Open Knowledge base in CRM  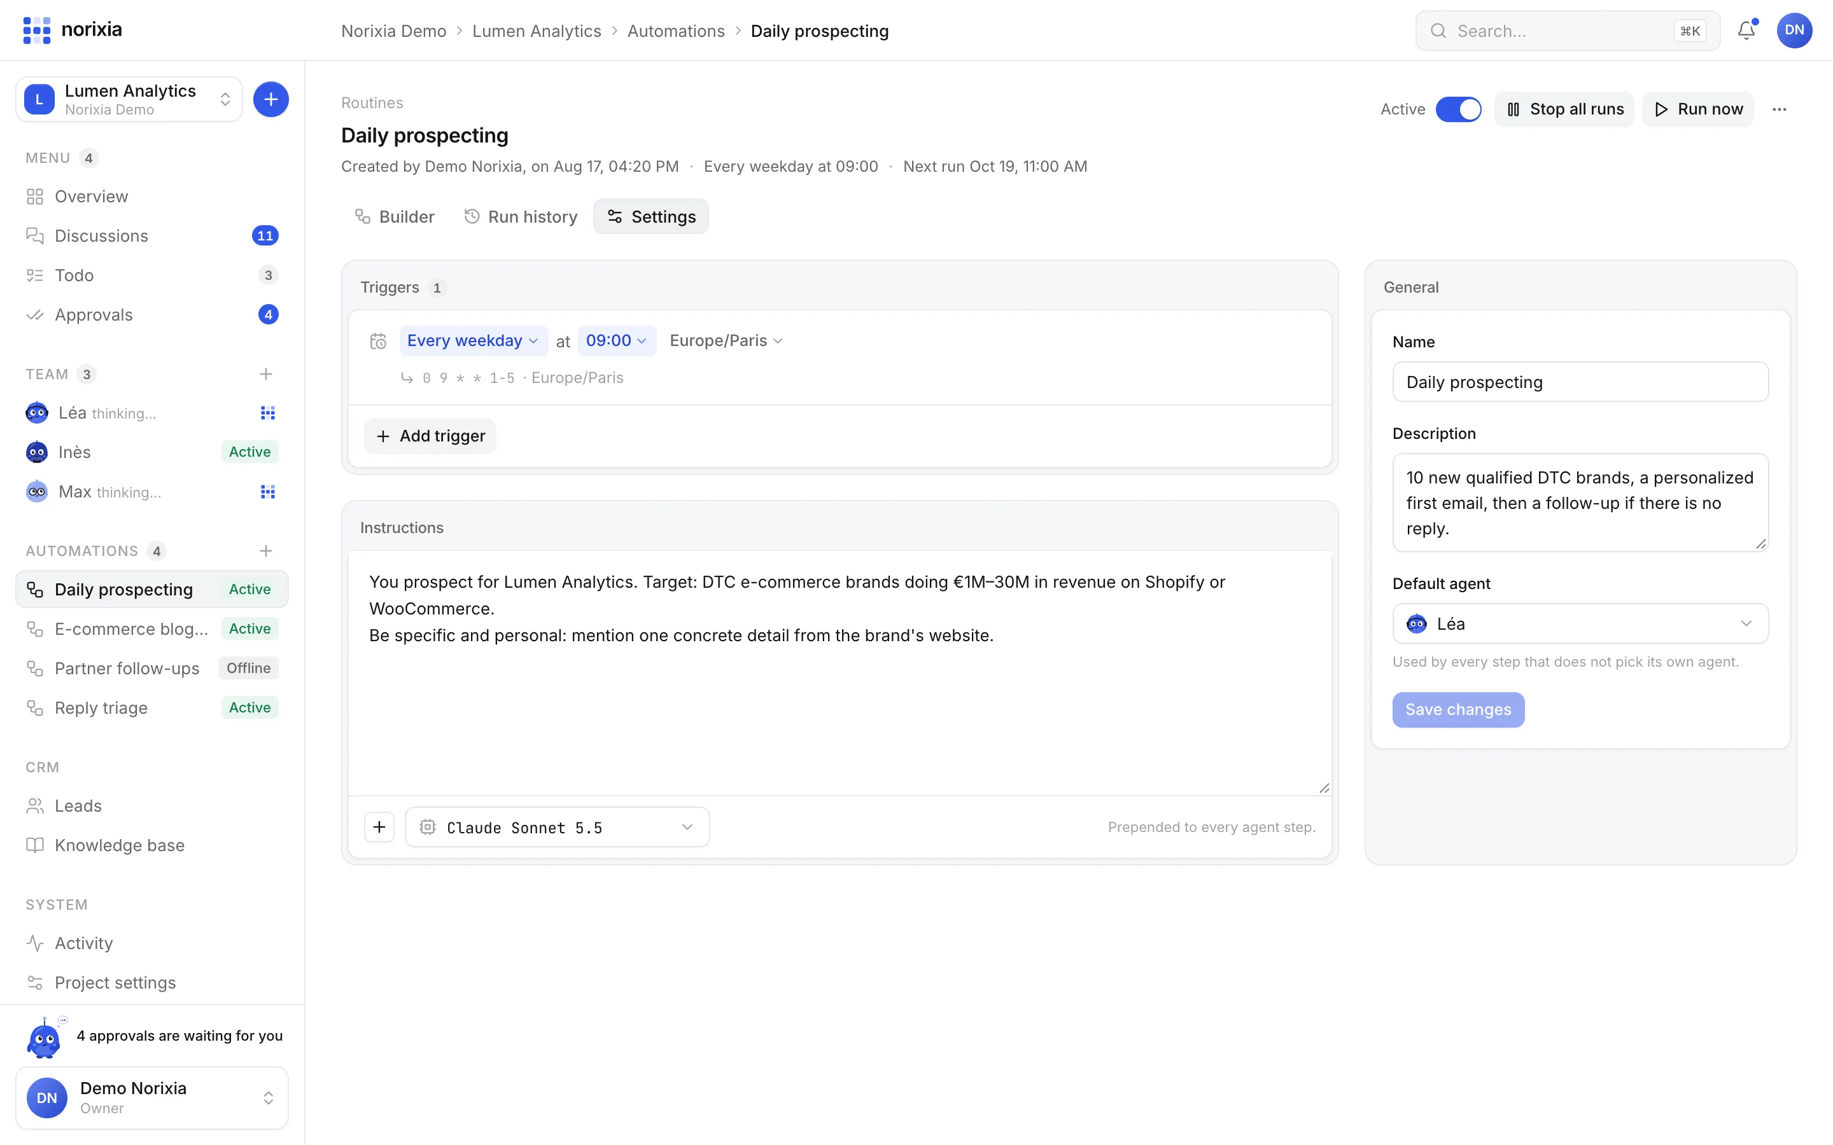(x=152, y=845)
